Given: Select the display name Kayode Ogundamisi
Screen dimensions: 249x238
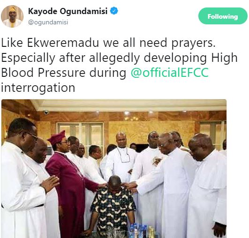Looking at the screenshot, I should pos(68,11).
